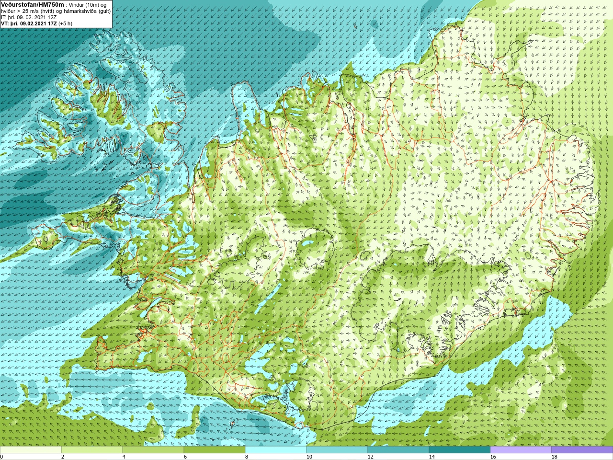Click the "12" tick label on the scale
613x460 pixels.
click(x=370, y=457)
